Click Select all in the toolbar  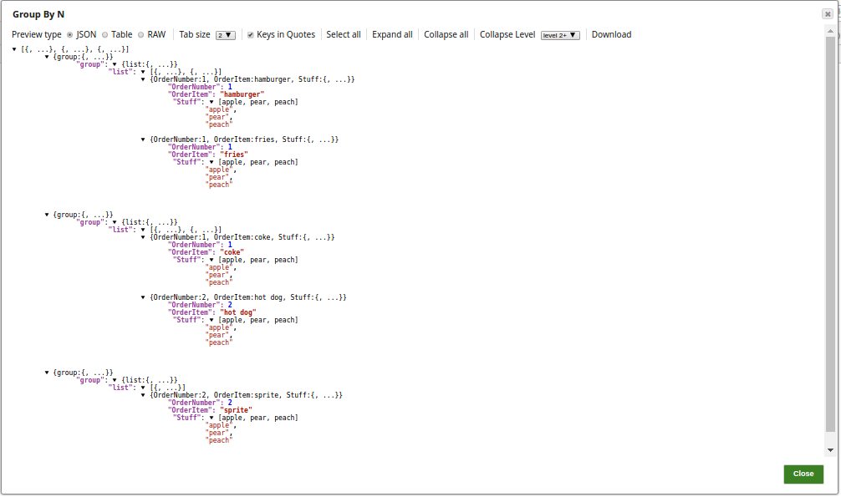point(344,34)
